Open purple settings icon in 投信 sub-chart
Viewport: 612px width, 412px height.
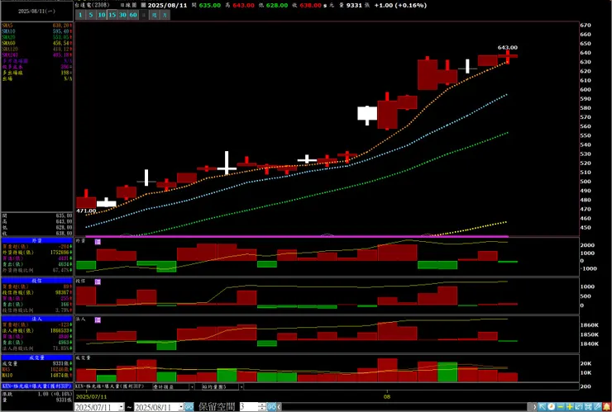98,282
